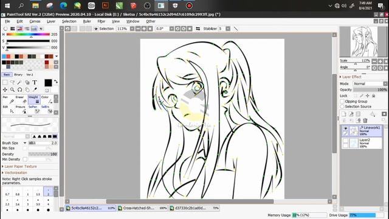Toggle the swatches panel
The height and width of the screenshot is (219, 389).
click(34, 29)
